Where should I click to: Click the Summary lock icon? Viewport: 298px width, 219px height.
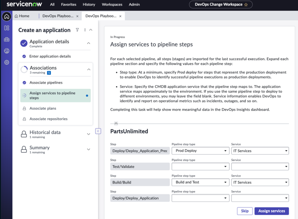24,149
